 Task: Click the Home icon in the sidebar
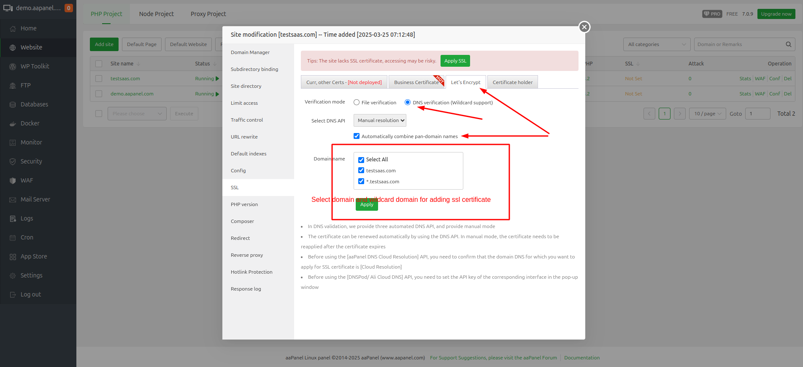[x=13, y=29]
